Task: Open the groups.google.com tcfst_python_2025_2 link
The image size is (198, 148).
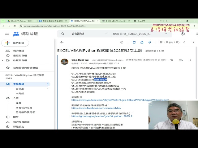Action: point(102,116)
